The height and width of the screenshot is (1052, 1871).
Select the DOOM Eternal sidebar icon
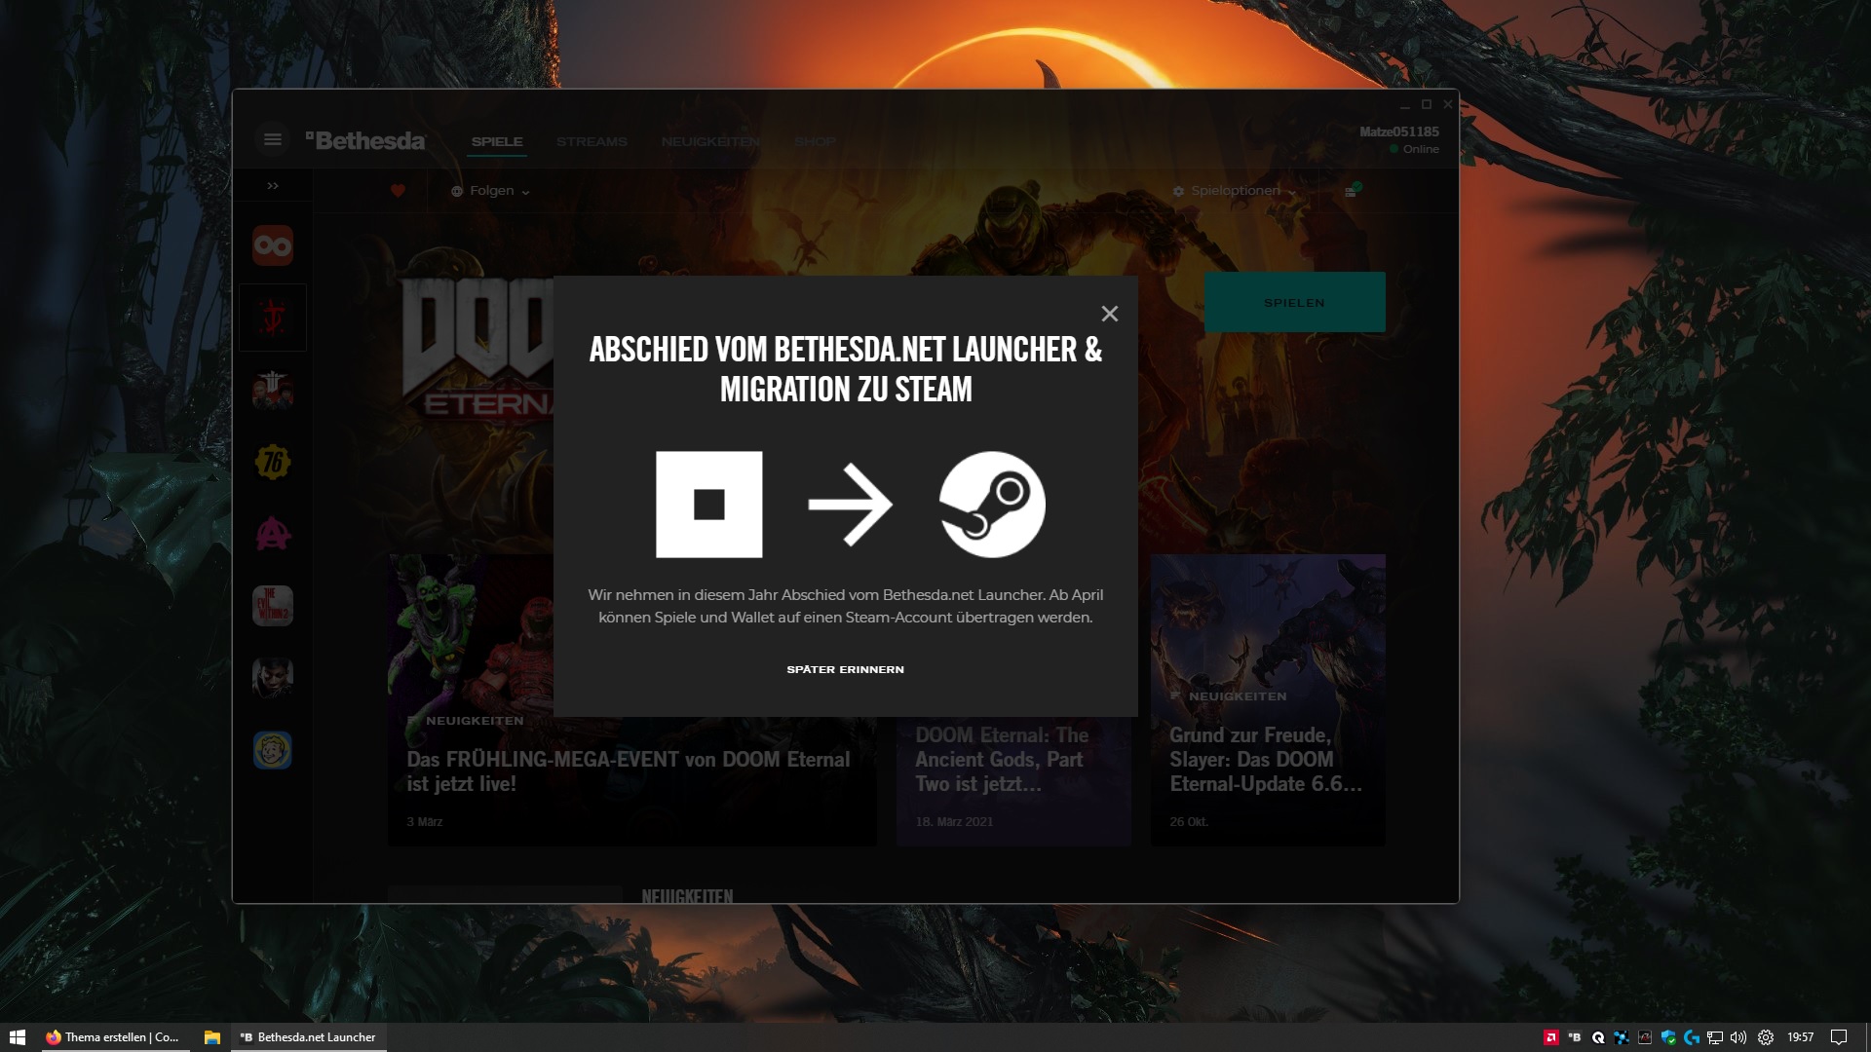coord(273,318)
